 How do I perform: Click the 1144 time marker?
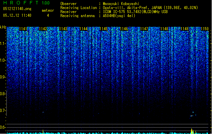(x=84, y=29)
